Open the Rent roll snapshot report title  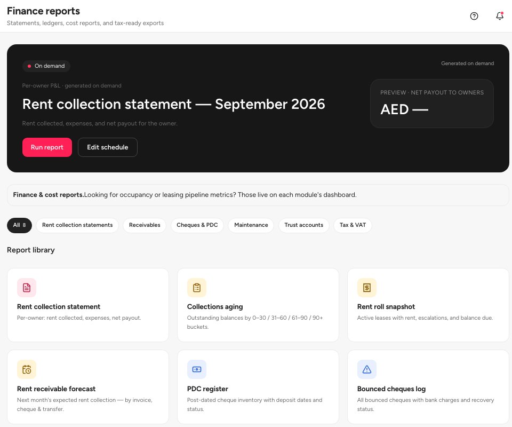(386, 307)
